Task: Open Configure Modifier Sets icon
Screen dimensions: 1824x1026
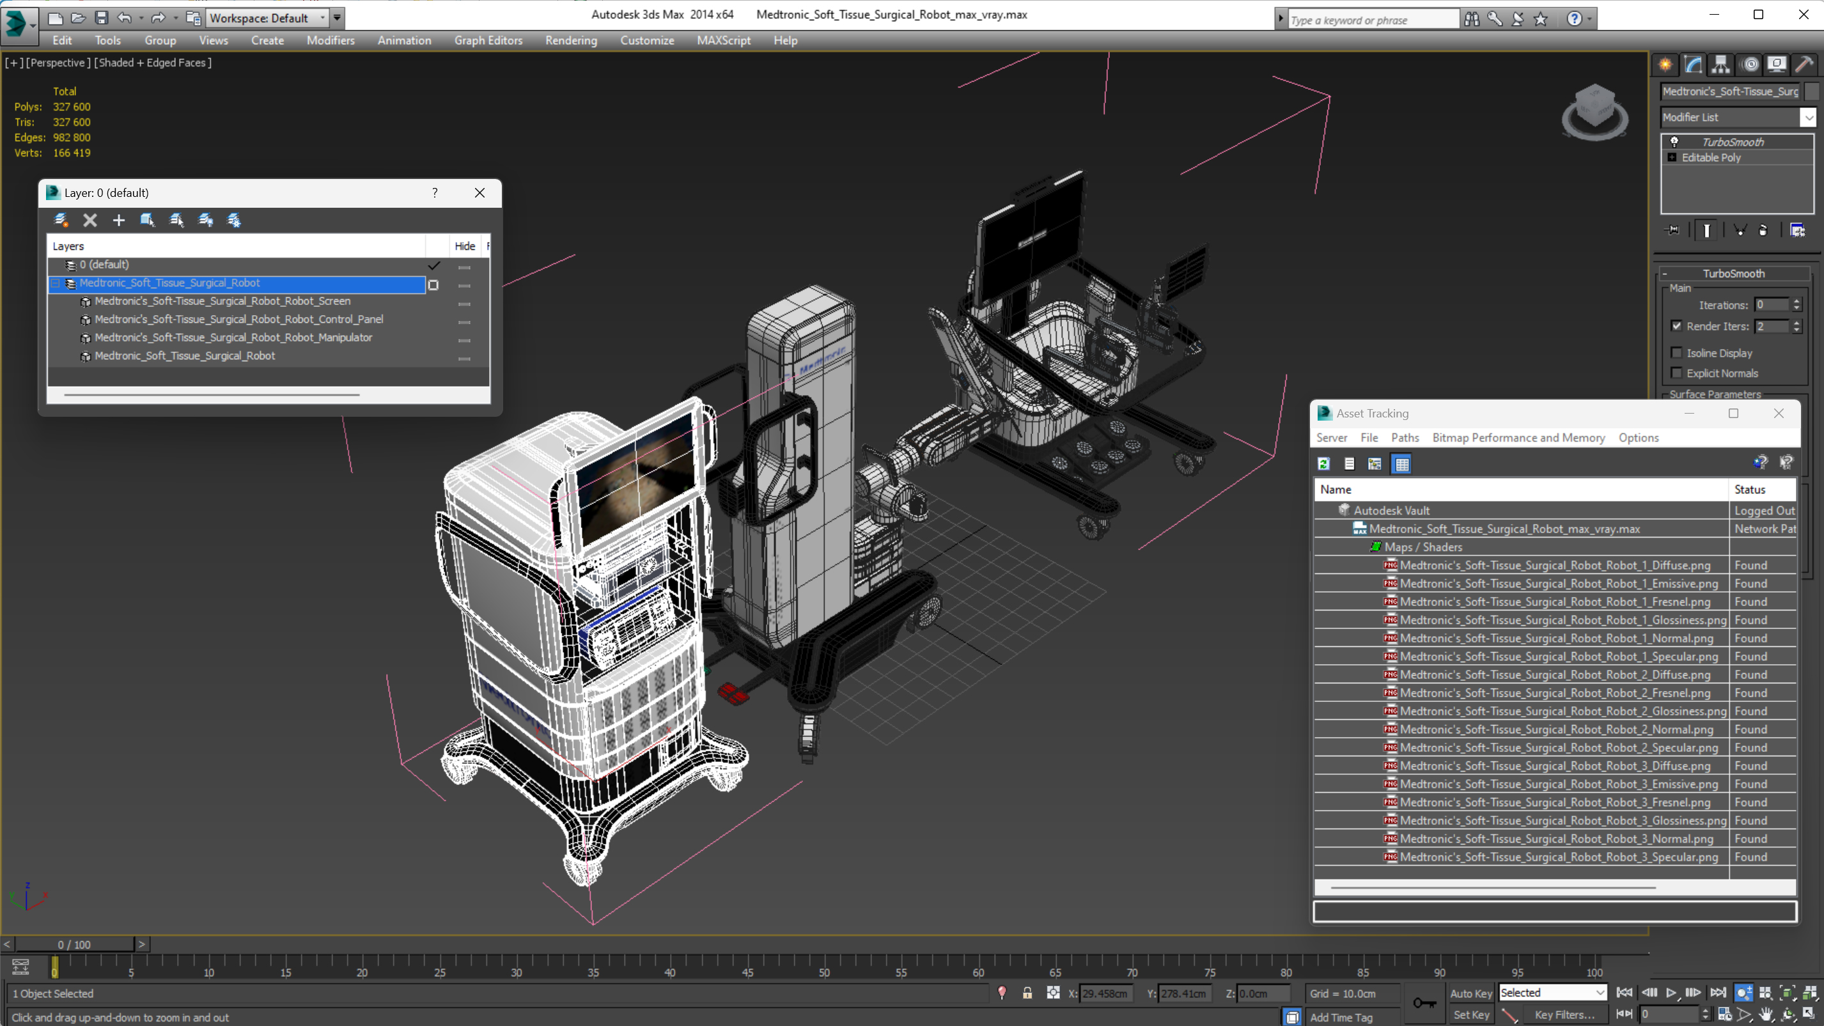Action: (x=1797, y=230)
